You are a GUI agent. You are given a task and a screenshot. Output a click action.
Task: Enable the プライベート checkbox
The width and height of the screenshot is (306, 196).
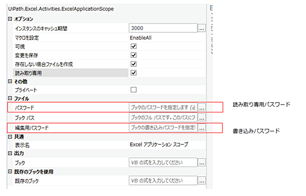tap(134, 90)
